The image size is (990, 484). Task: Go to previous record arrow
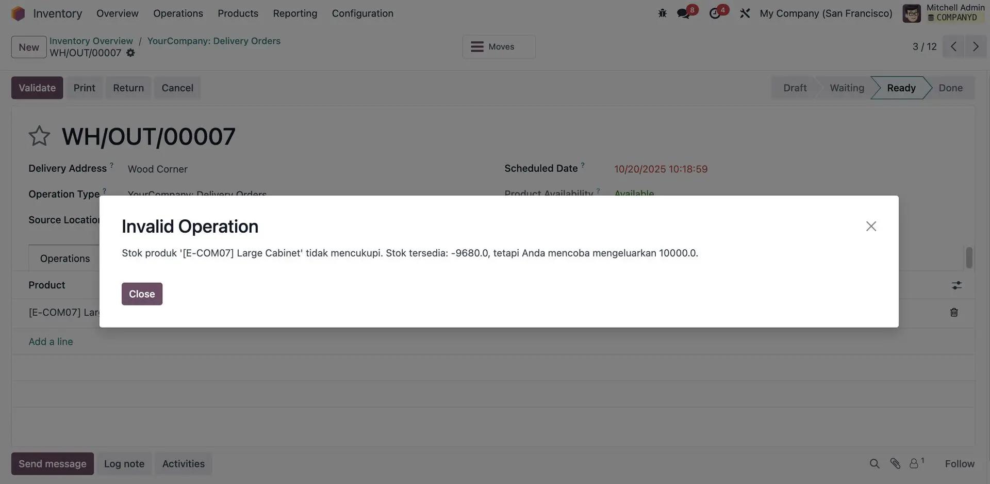tap(953, 46)
